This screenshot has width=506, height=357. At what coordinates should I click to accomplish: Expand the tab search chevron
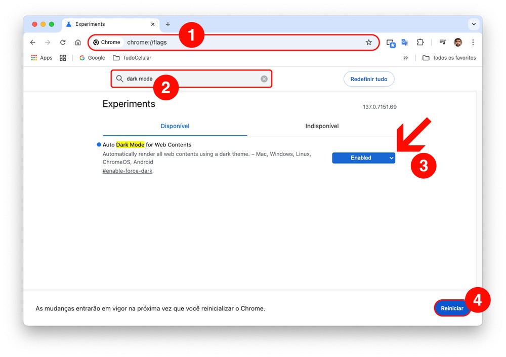(474, 24)
